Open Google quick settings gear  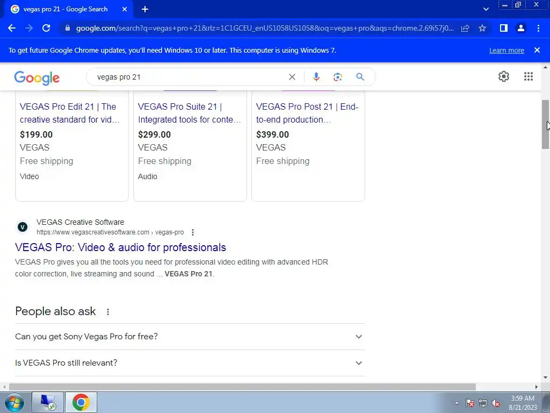click(504, 76)
